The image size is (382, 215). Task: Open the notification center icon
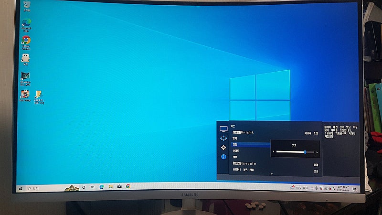tap(355, 189)
